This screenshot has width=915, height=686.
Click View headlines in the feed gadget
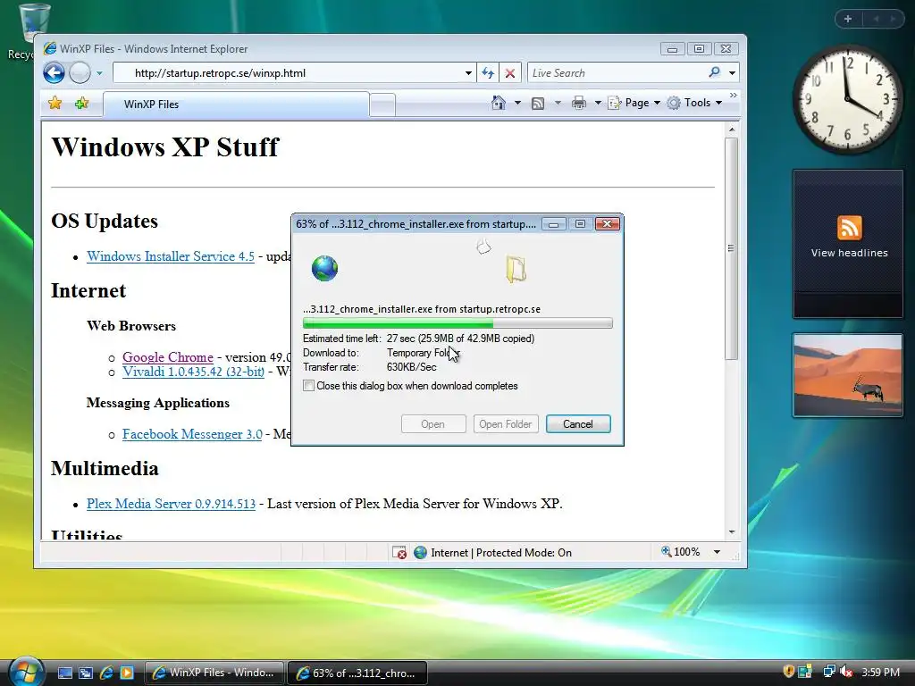pos(849,253)
